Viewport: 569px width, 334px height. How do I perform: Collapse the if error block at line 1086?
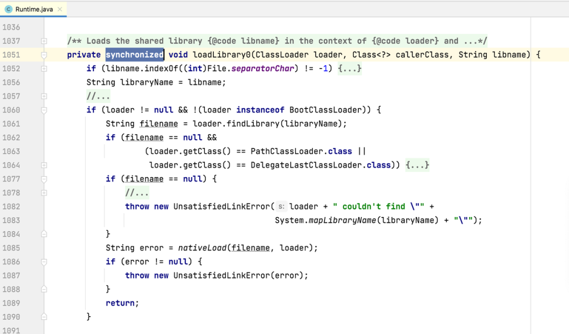[x=44, y=262]
